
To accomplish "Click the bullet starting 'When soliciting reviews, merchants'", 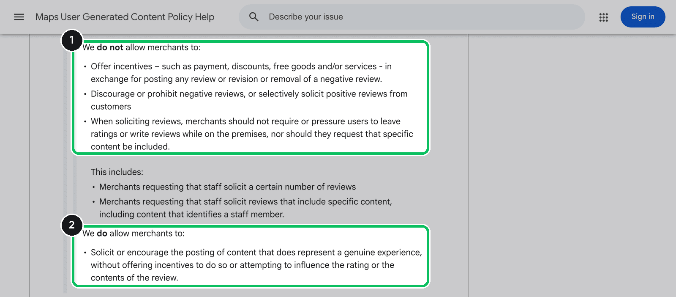I will [x=252, y=134].
